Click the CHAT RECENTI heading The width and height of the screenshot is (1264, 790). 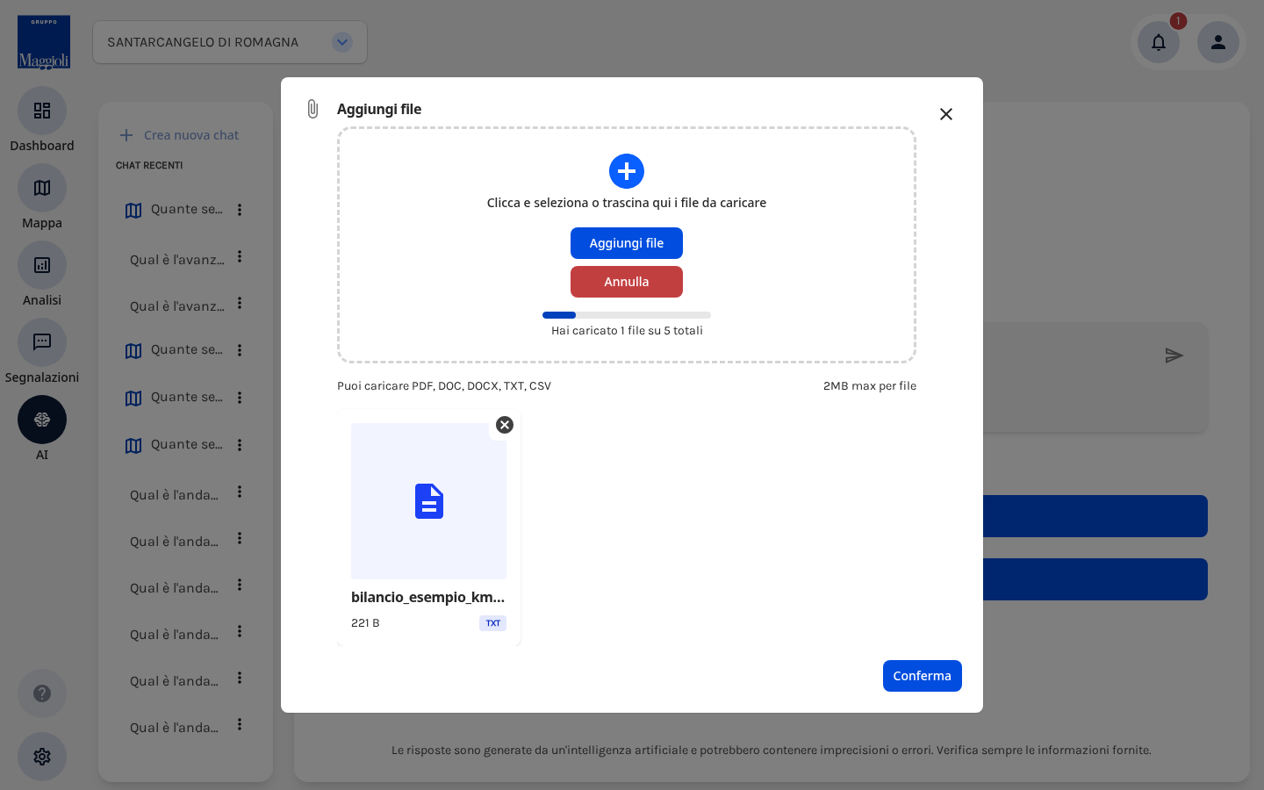pyautogui.click(x=149, y=165)
